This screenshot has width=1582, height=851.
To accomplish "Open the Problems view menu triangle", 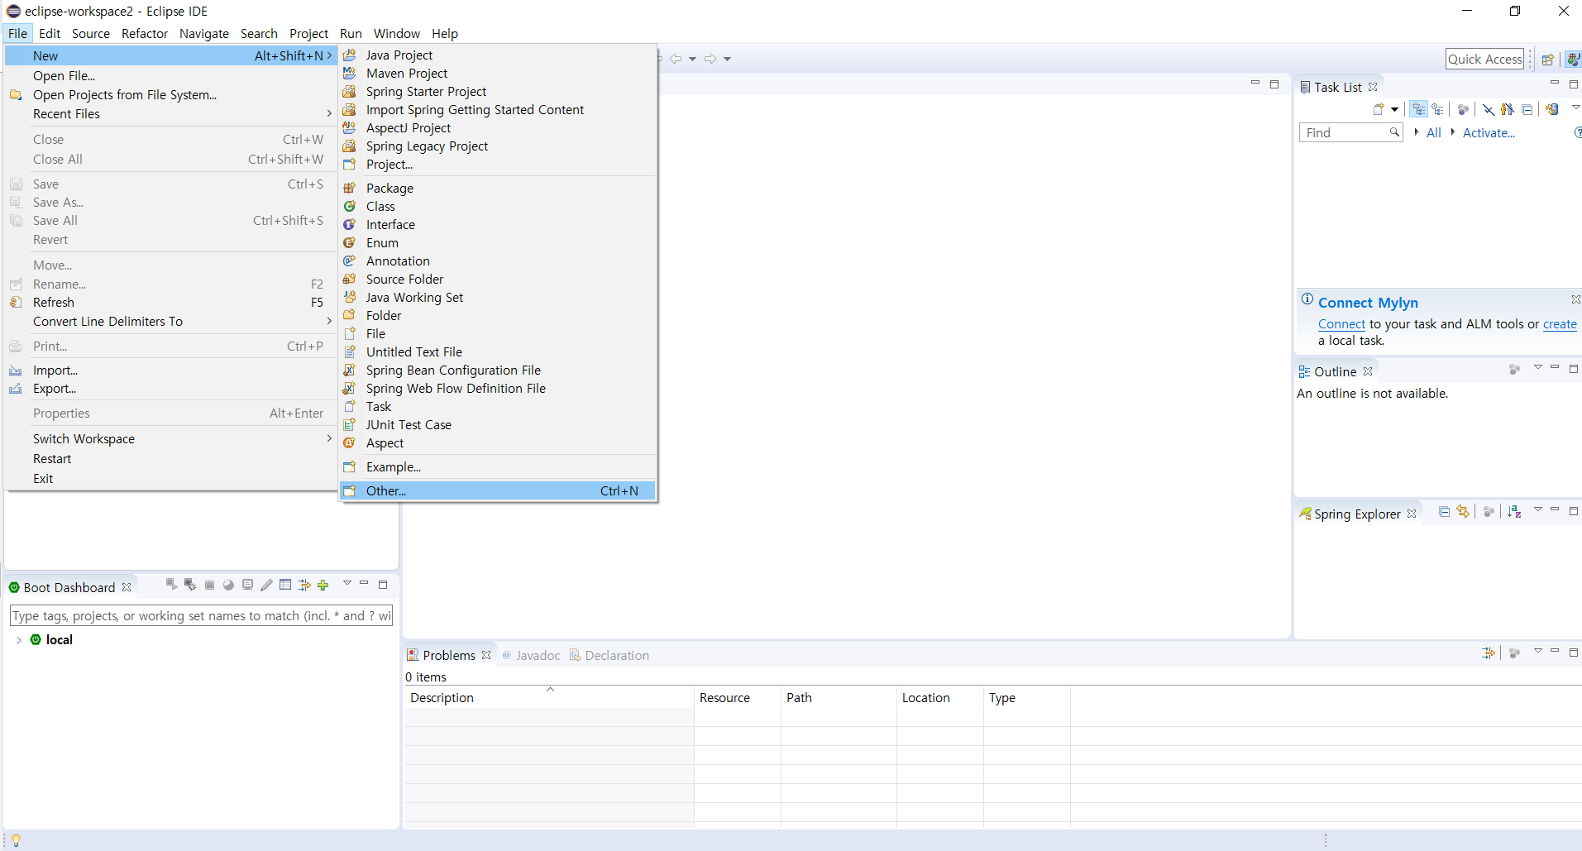I will coord(1538,651).
